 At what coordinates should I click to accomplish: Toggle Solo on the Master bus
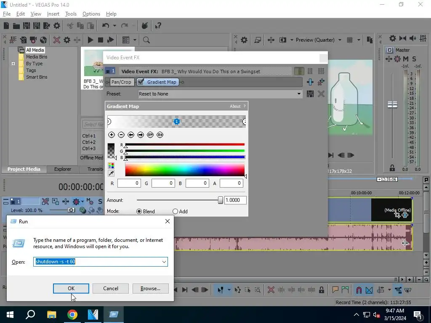(414, 59)
